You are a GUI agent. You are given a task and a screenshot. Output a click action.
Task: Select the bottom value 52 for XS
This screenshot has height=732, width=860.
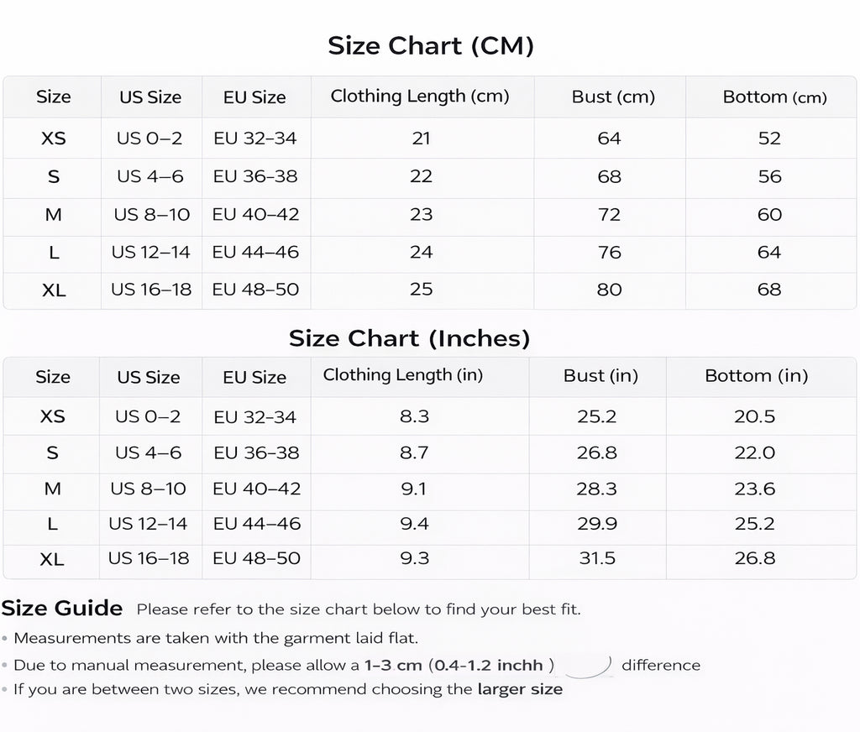(x=769, y=139)
